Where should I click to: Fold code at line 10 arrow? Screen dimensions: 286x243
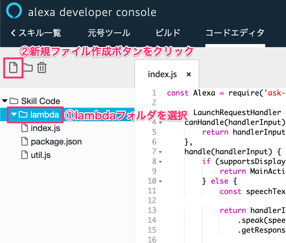(x=160, y=181)
